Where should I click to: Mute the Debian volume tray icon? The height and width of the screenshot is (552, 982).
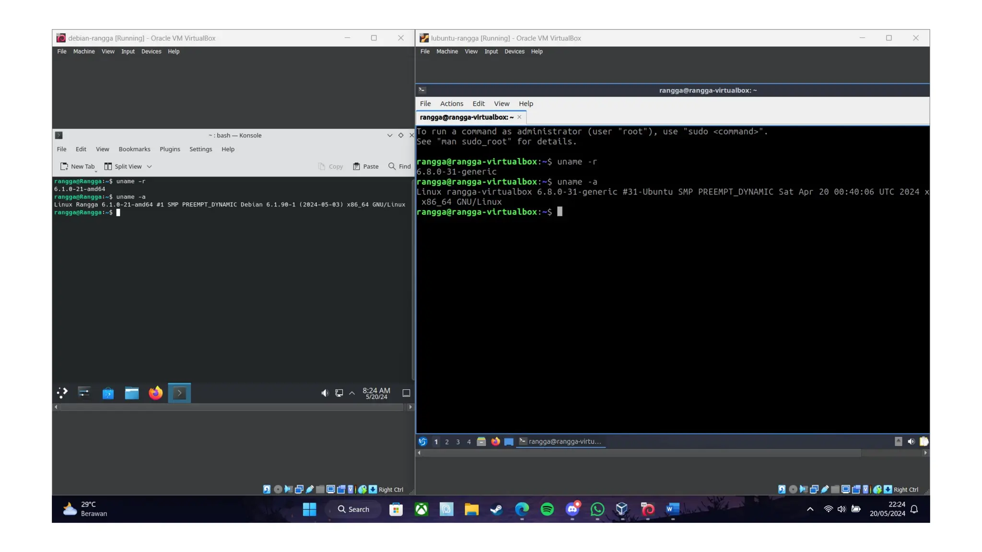point(325,393)
